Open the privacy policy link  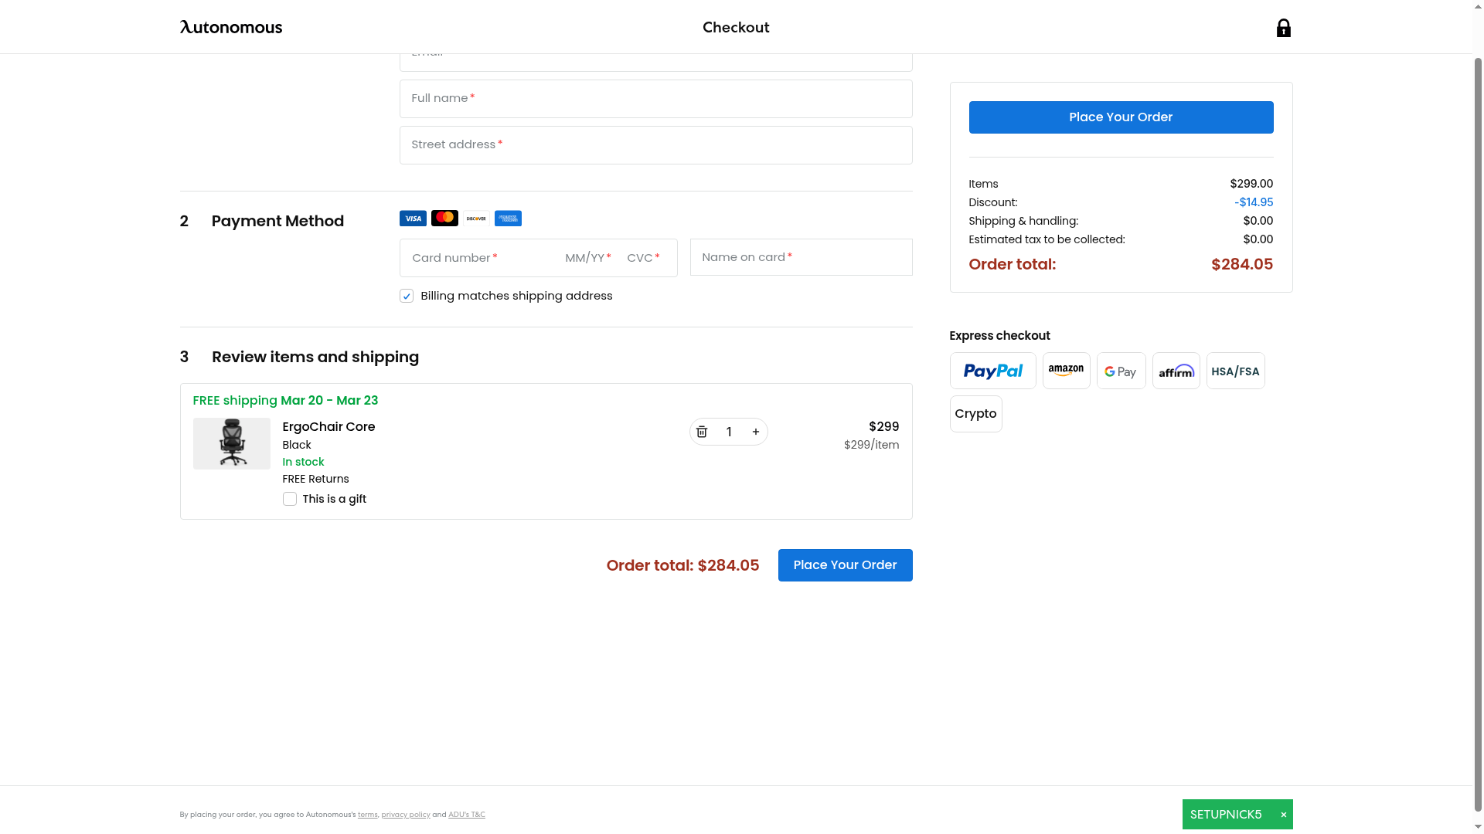(405, 815)
